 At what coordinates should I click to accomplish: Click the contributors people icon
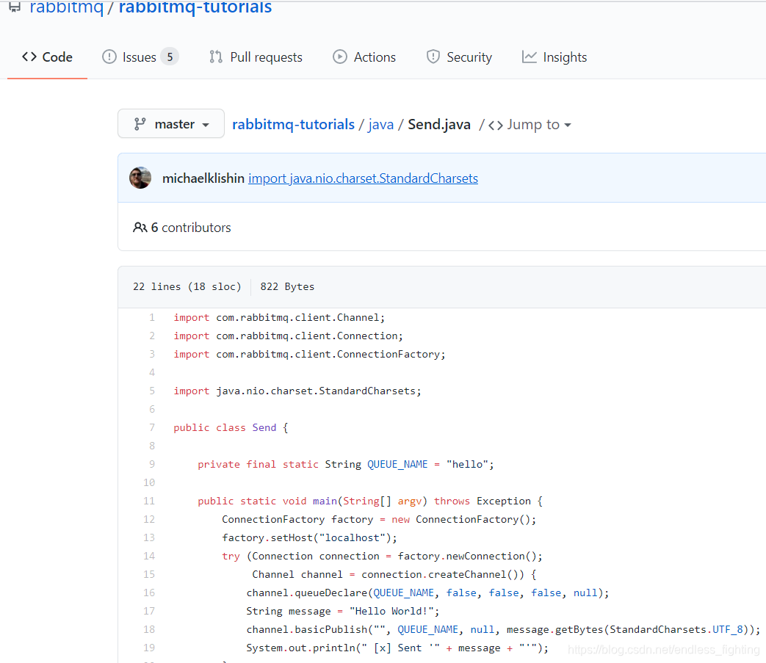(140, 228)
